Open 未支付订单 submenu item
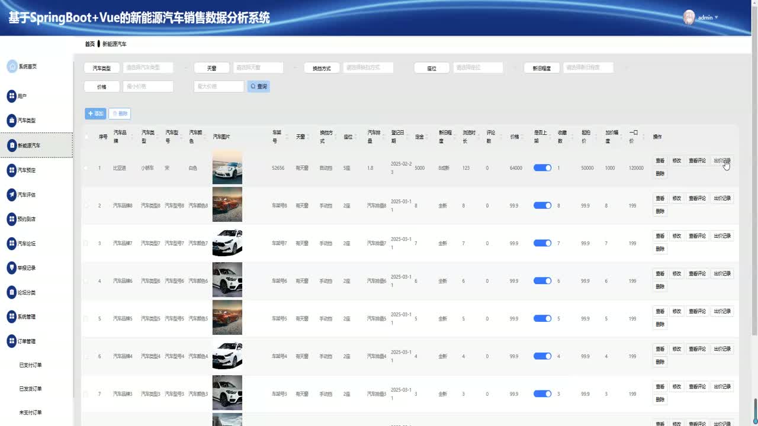 pos(31,412)
